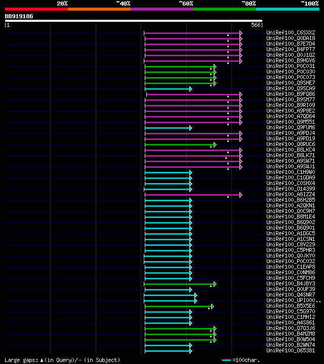Viewport: 324px width, 364px height.
Task: Click the UniRef100_C6SXX2 alignment arrowhead
Action: 241,33
